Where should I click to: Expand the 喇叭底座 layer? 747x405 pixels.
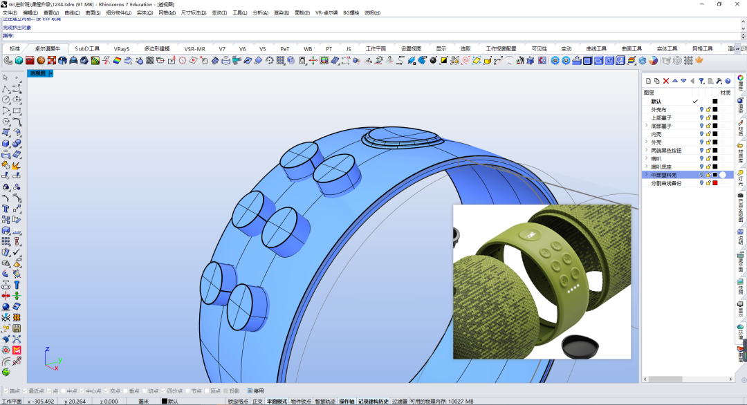(x=647, y=167)
